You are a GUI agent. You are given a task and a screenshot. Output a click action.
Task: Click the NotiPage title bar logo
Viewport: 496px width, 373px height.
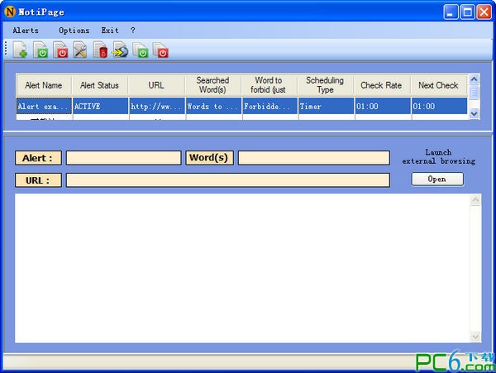(x=10, y=12)
